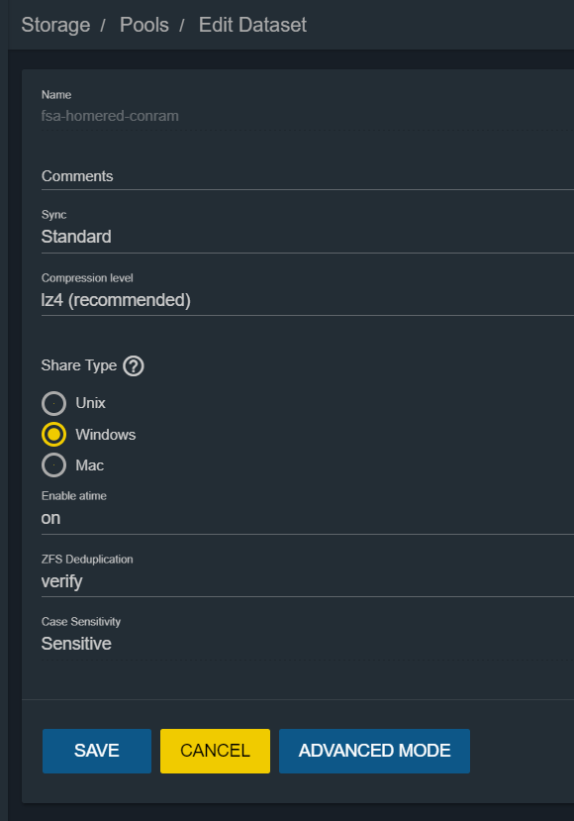Navigate to Pools breadcrumb
Viewport: 574px width, 821px height.
click(x=144, y=25)
